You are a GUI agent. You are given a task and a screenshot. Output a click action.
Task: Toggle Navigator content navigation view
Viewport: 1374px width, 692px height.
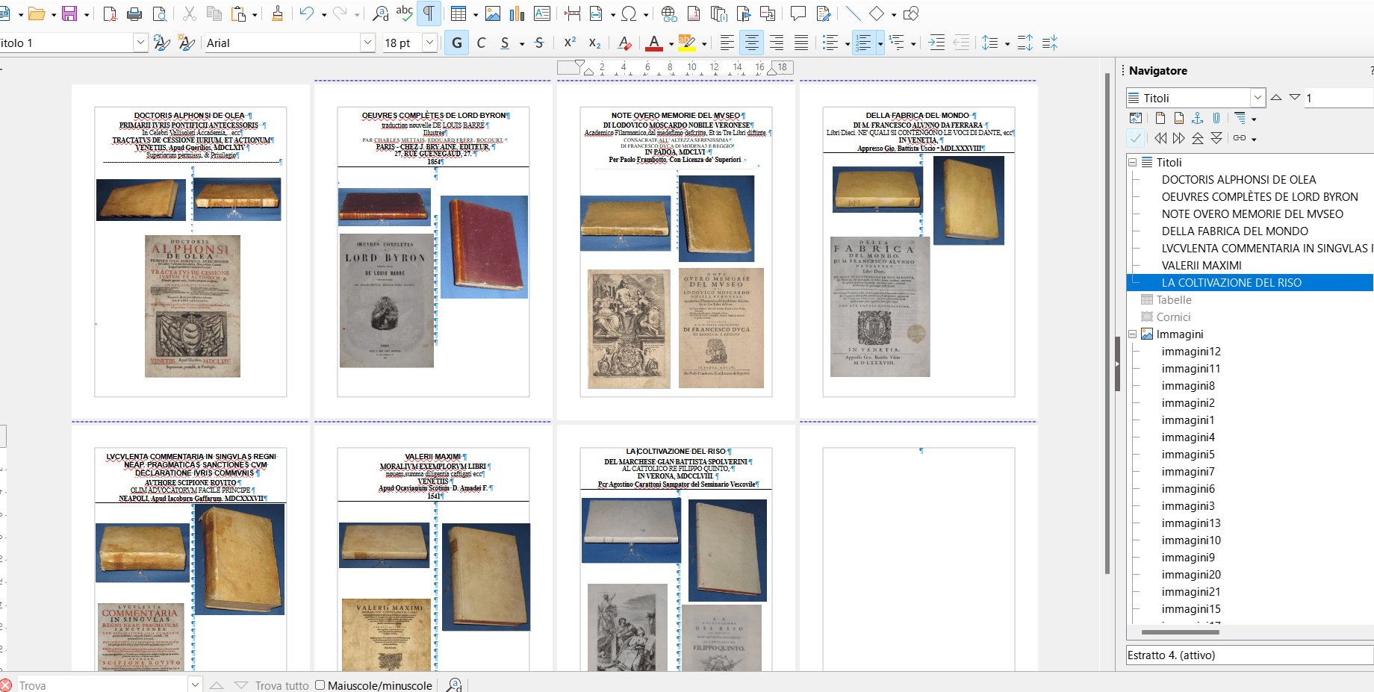tap(1136, 118)
